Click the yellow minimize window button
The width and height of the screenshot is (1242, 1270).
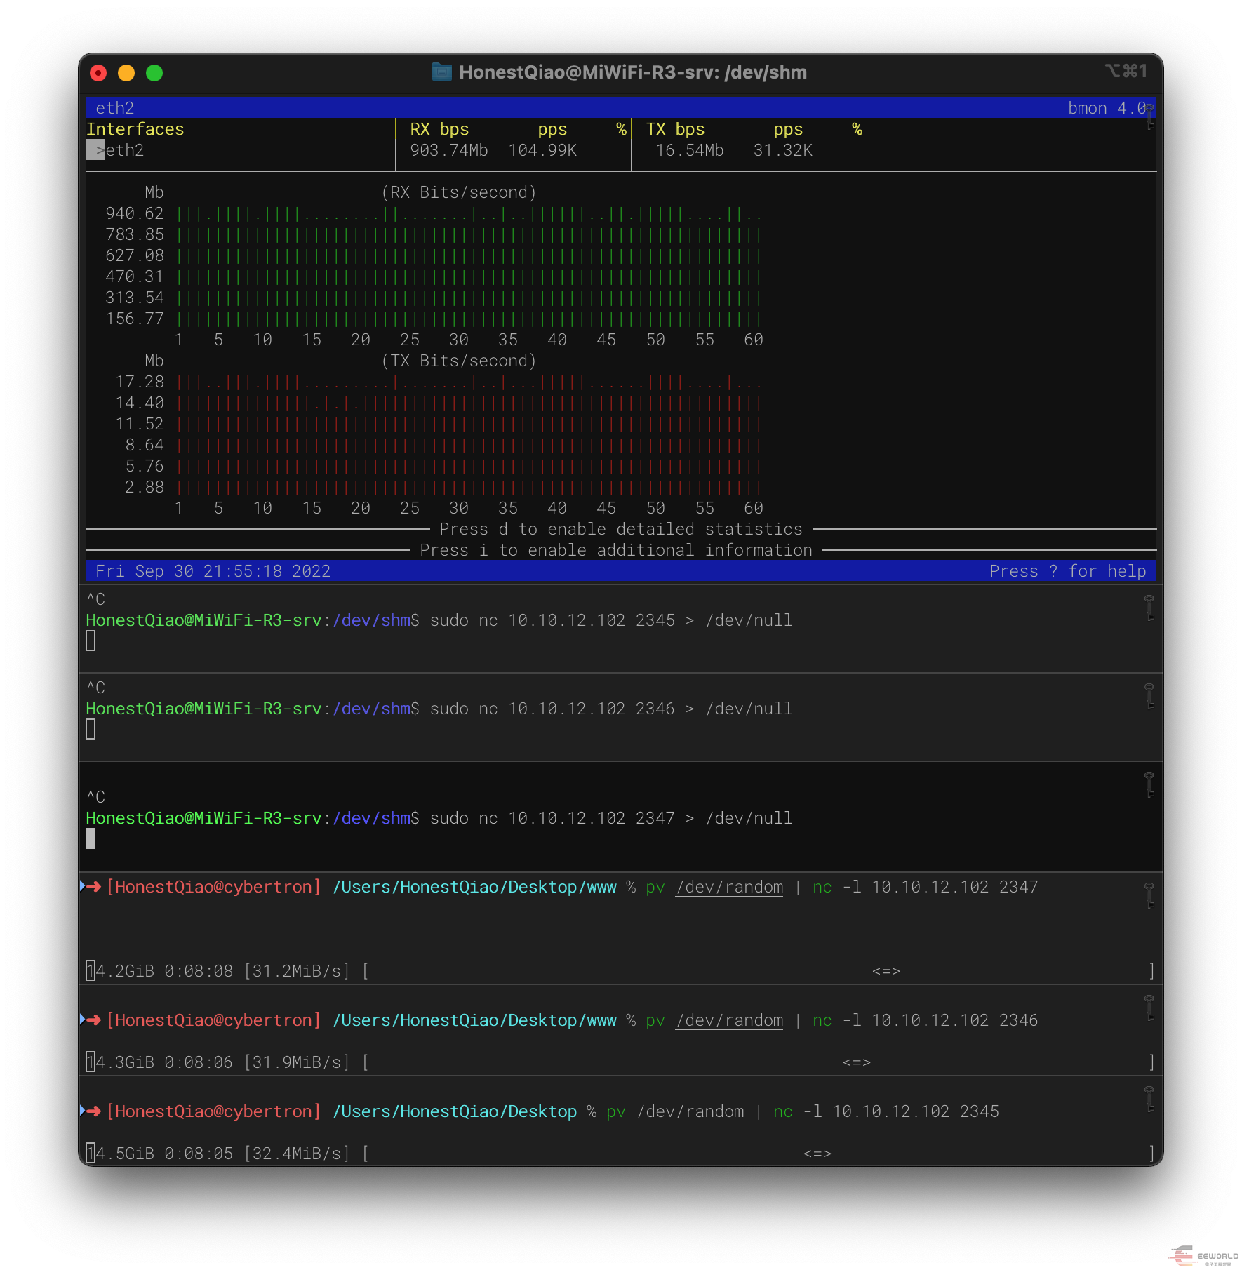[126, 73]
